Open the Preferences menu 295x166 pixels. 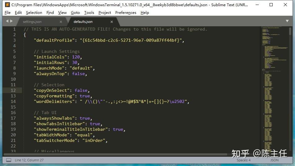pyautogui.click(x=126, y=13)
